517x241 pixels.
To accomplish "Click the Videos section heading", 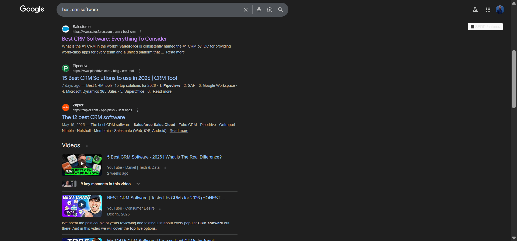I will pos(71,145).
